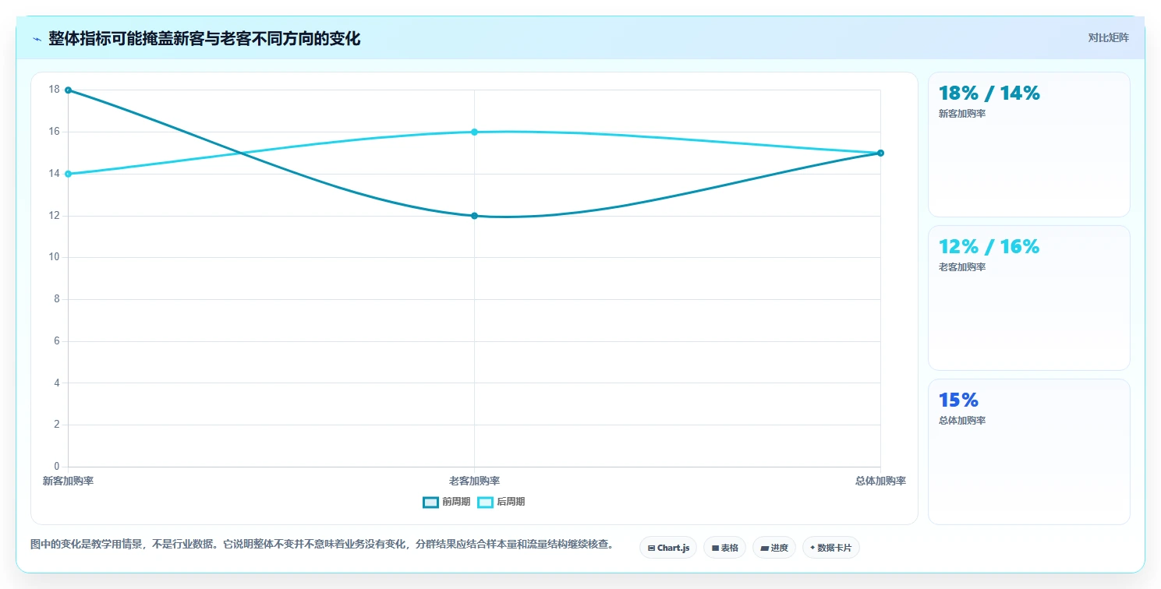Click the 对比矩阵 label in header
Viewport: 1161px width, 589px height.
[x=1108, y=37]
